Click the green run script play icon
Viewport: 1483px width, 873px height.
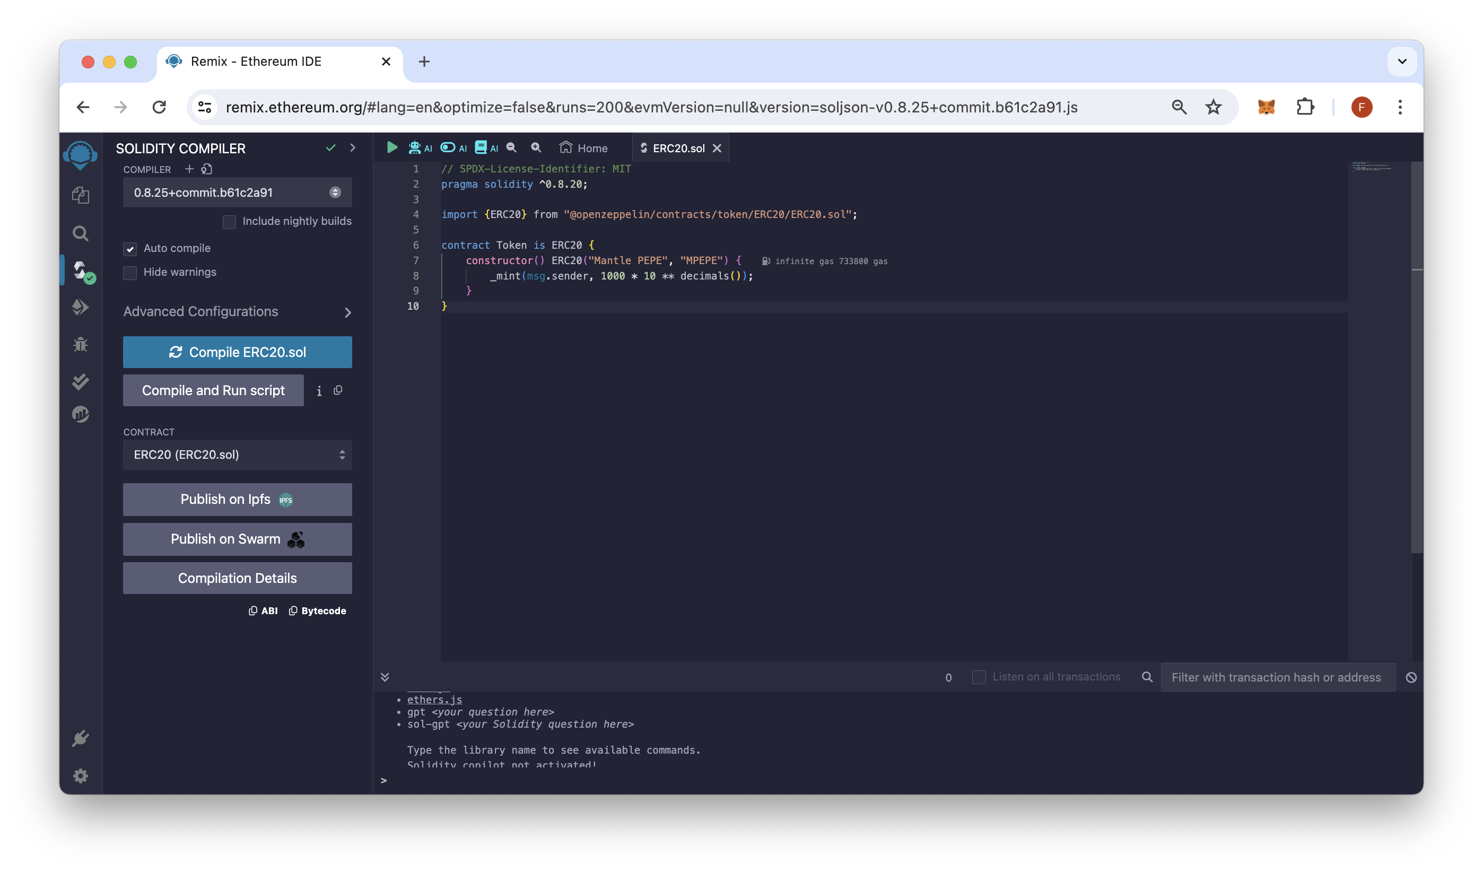point(392,147)
